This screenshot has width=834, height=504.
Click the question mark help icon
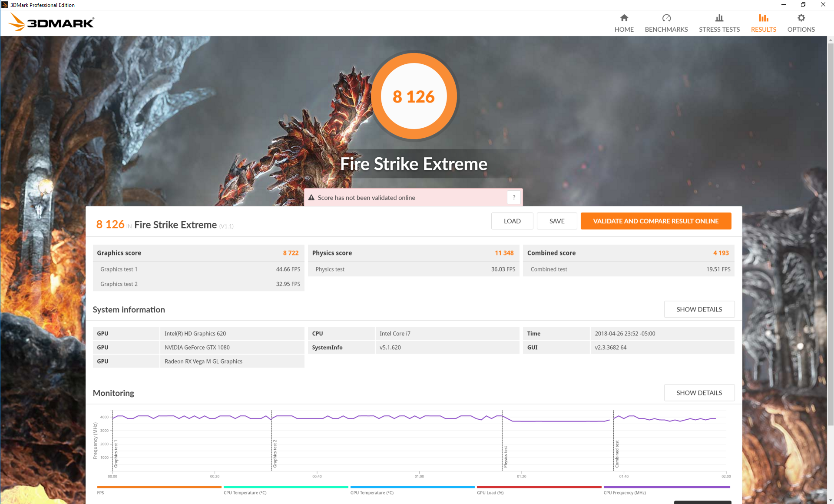[514, 198]
